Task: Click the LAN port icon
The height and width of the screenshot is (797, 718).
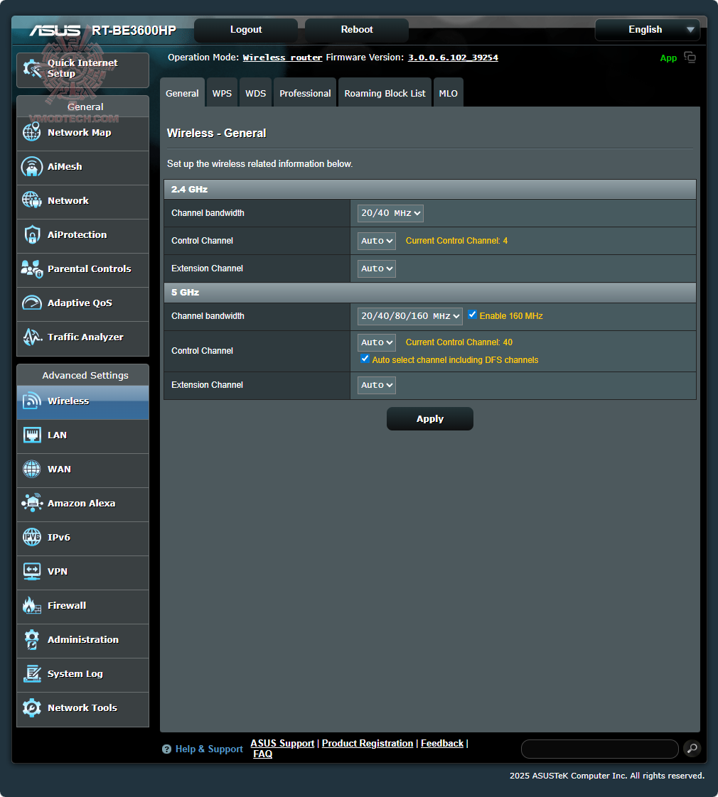Action: click(31, 435)
